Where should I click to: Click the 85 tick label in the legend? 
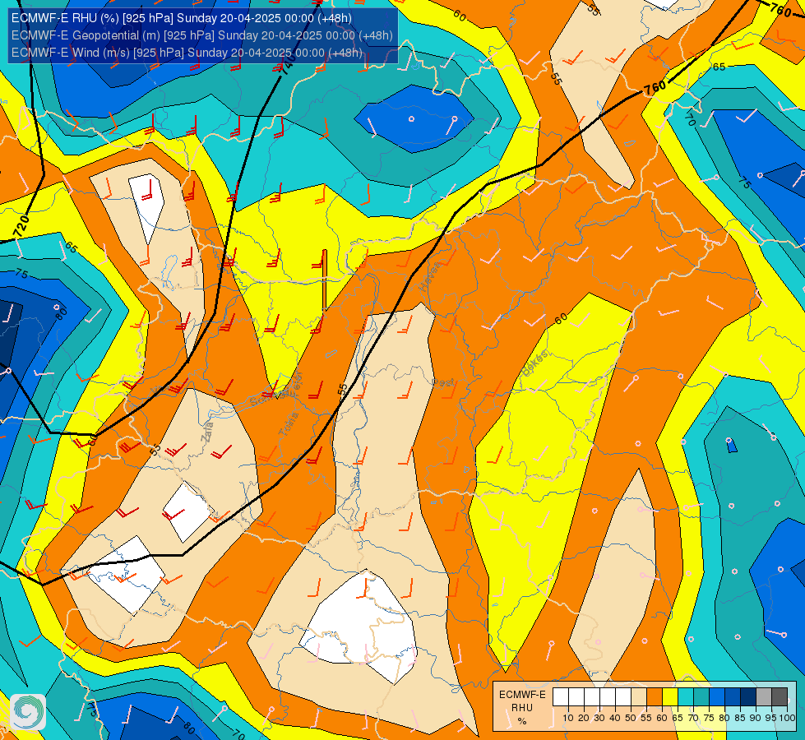point(740,718)
